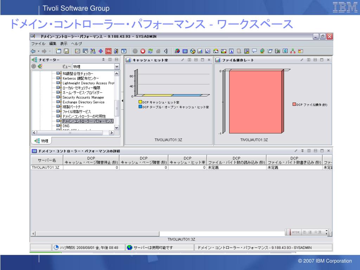The image size is (360, 270).
Task: Select ネーム・サービス・プロバイダー tree item
Action: point(82,92)
